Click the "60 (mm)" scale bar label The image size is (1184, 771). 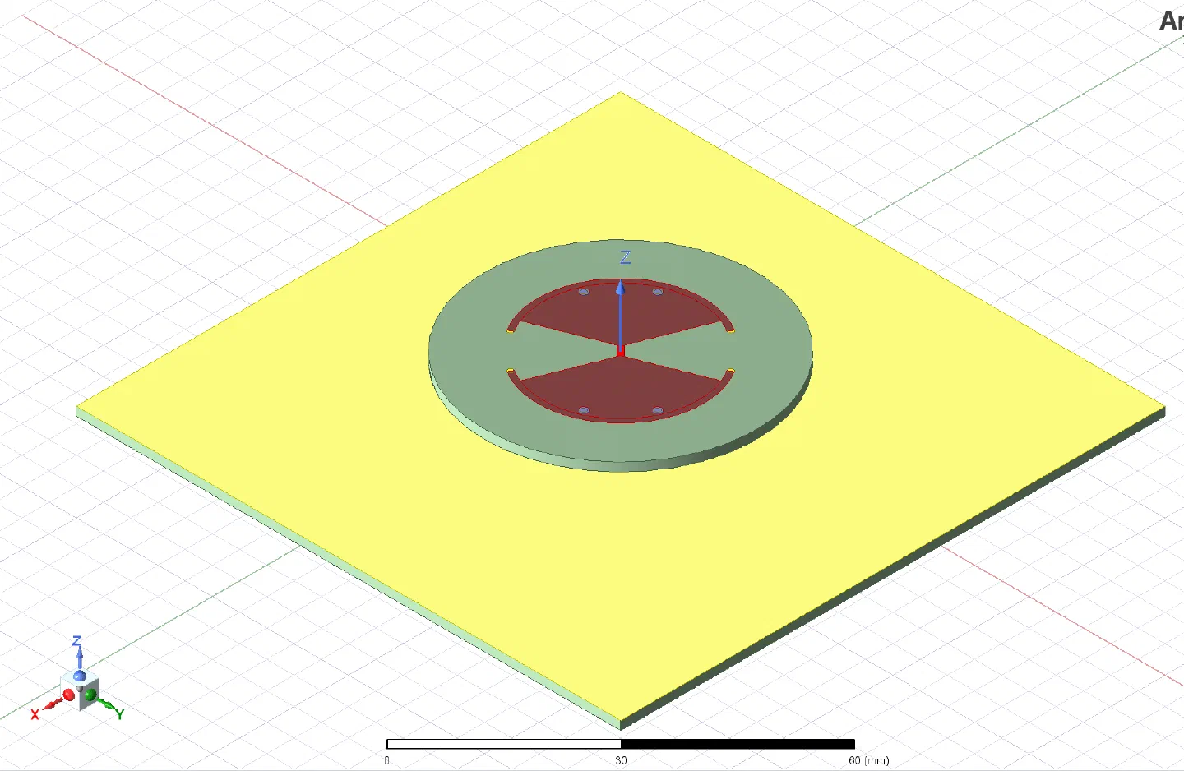tap(869, 760)
